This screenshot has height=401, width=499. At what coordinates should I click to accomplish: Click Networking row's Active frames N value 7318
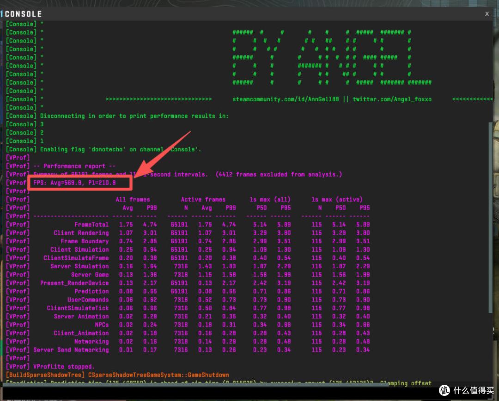(x=181, y=341)
